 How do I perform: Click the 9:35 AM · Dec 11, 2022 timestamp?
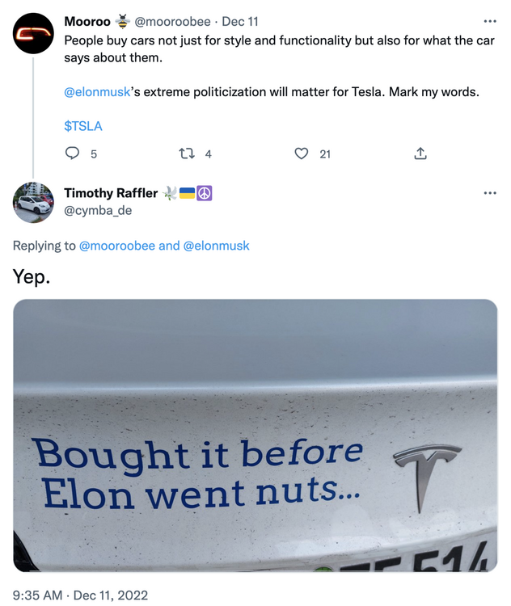click(x=81, y=595)
